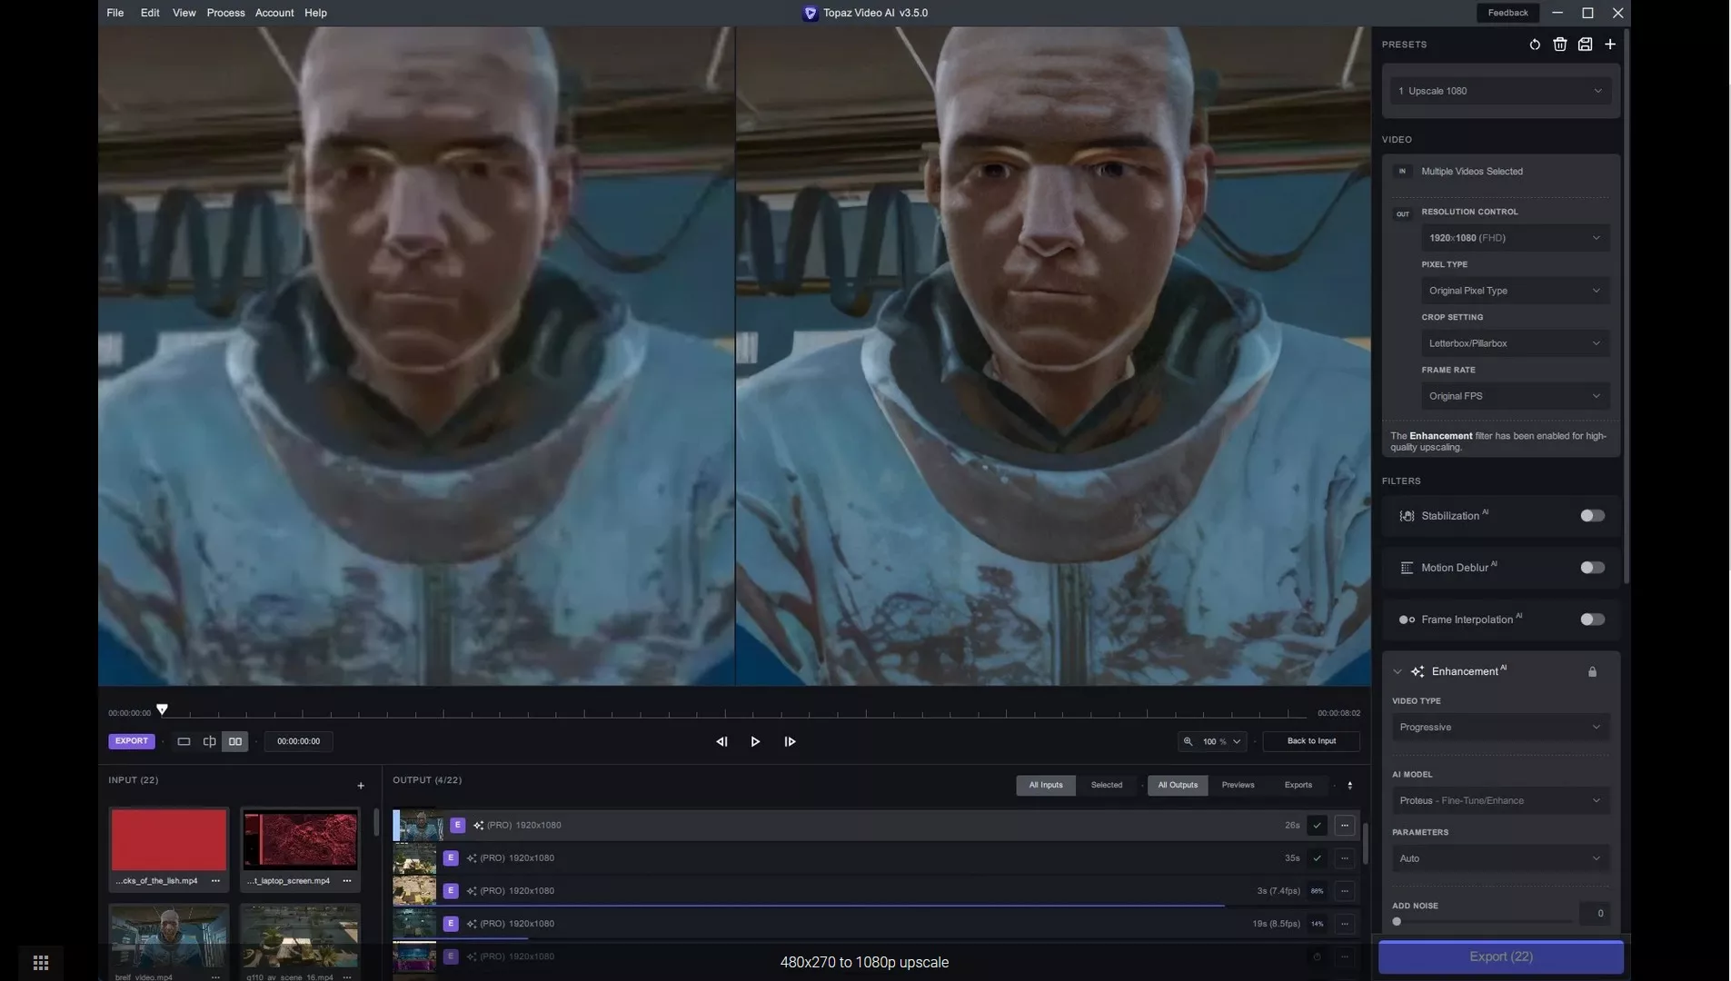The image size is (1731, 981).
Task: Delete preset using the trash icon
Action: tap(1560, 45)
